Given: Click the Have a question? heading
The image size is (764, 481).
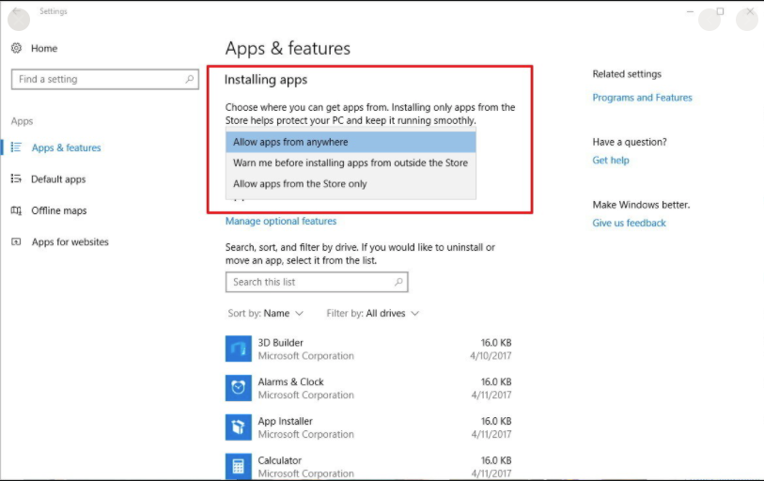Looking at the screenshot, I should (x=630, y=142).
